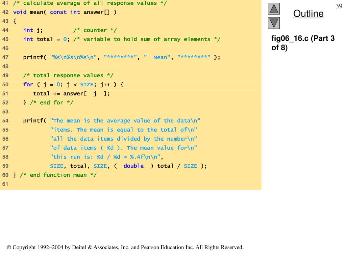Click the down triangle navigation button
346x259 pixels.
click(274, 23)
